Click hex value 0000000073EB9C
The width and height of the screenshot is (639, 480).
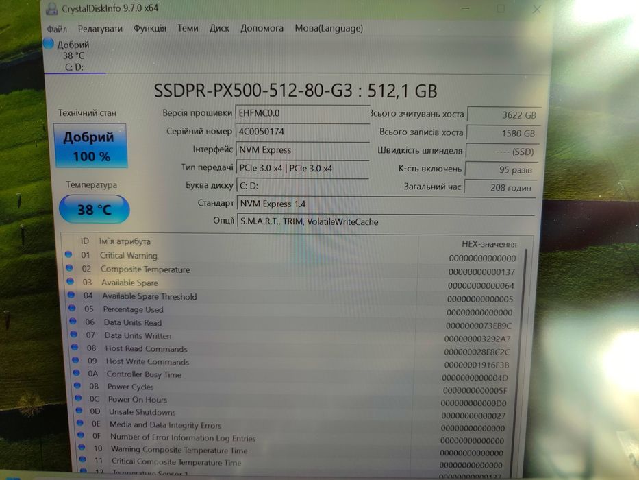pos(479,326)
